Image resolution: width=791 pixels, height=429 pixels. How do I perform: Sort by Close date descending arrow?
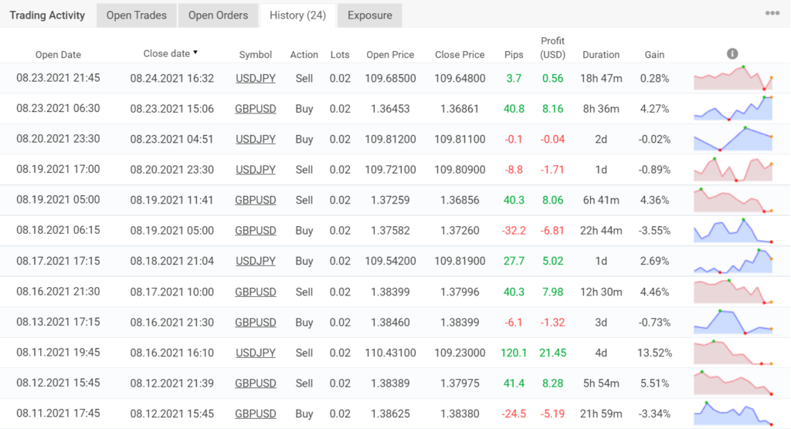coord(195,52)
